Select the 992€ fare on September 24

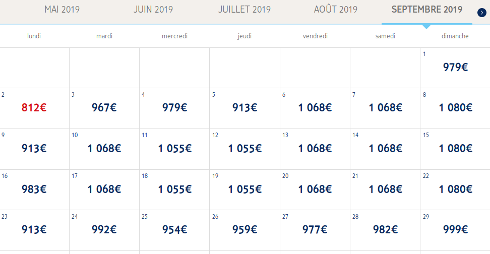pos(104,229)
